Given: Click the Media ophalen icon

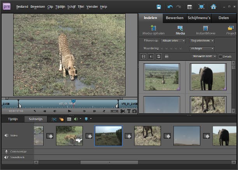Looking at the screenshot, I should 153,28.
